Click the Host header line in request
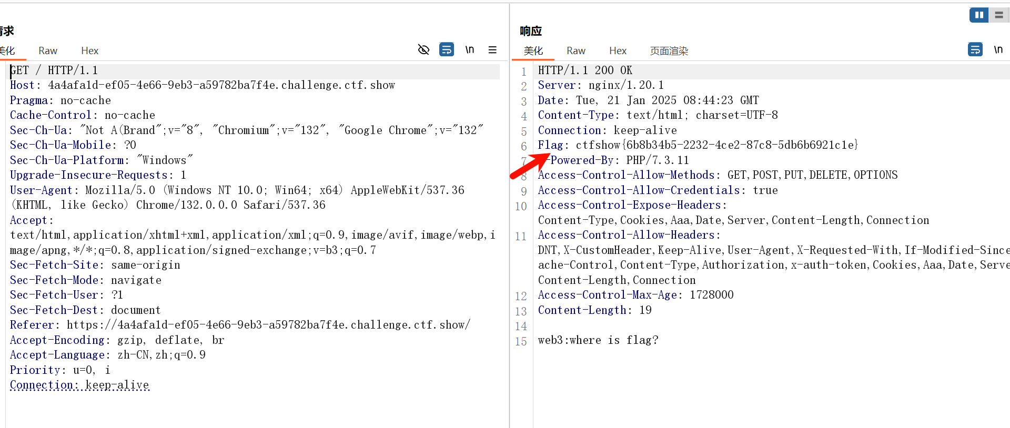 click(x=202, y=85)
